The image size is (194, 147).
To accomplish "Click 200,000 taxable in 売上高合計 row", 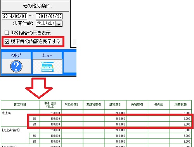I will (x=120, y=130).
